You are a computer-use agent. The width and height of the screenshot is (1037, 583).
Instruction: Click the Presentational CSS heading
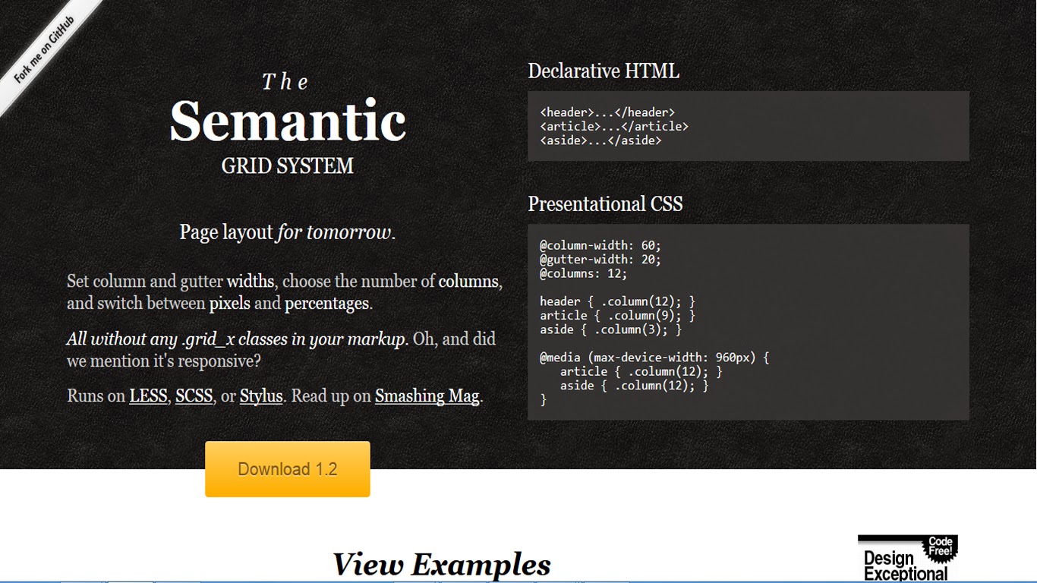(x=605, y=204)
